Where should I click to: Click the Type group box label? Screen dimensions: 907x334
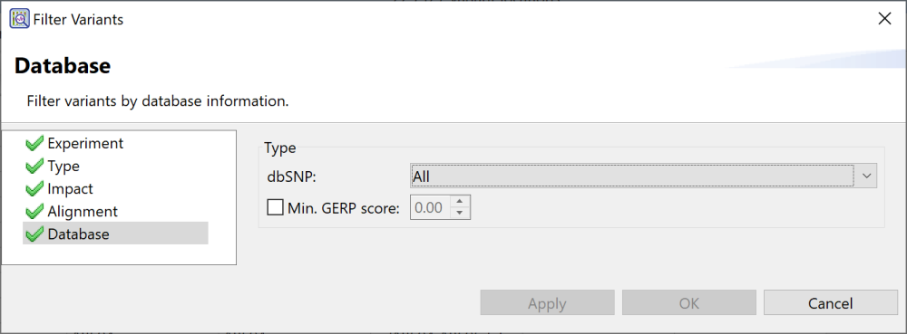click(x=280, y=148)
